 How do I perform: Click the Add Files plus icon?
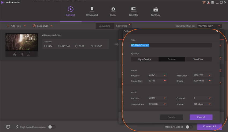click(x=8, y=26)
